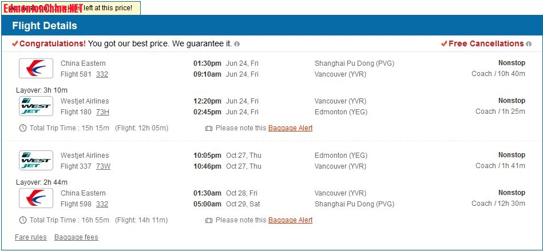Open the Baggage Alert link under the Flight 180 segment
This screenshot has width=543, height=251.
coord(290,128)
